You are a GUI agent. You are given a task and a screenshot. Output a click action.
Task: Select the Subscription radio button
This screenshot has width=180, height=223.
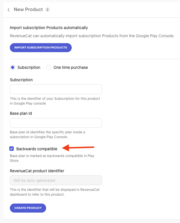(13, 67)
